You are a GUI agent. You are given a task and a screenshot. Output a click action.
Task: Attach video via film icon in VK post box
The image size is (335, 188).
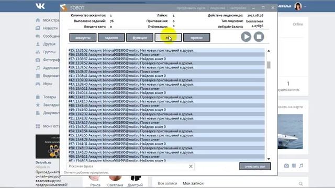pyautogui.click(x=294, y=166)
